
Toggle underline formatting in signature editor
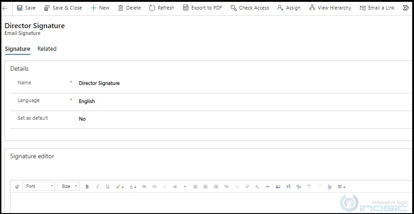point(107,186)
